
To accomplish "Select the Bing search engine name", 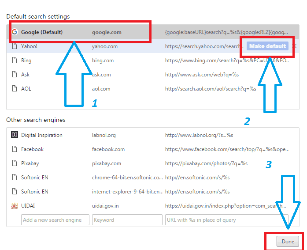I will 26,61.
